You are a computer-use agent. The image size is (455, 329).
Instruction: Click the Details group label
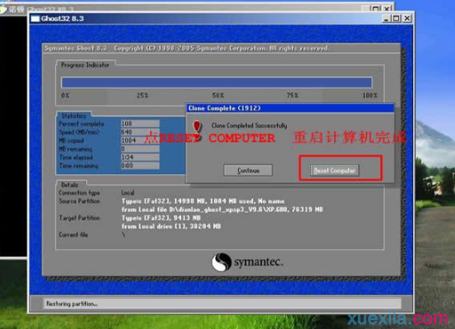click(x=69, y=185)
